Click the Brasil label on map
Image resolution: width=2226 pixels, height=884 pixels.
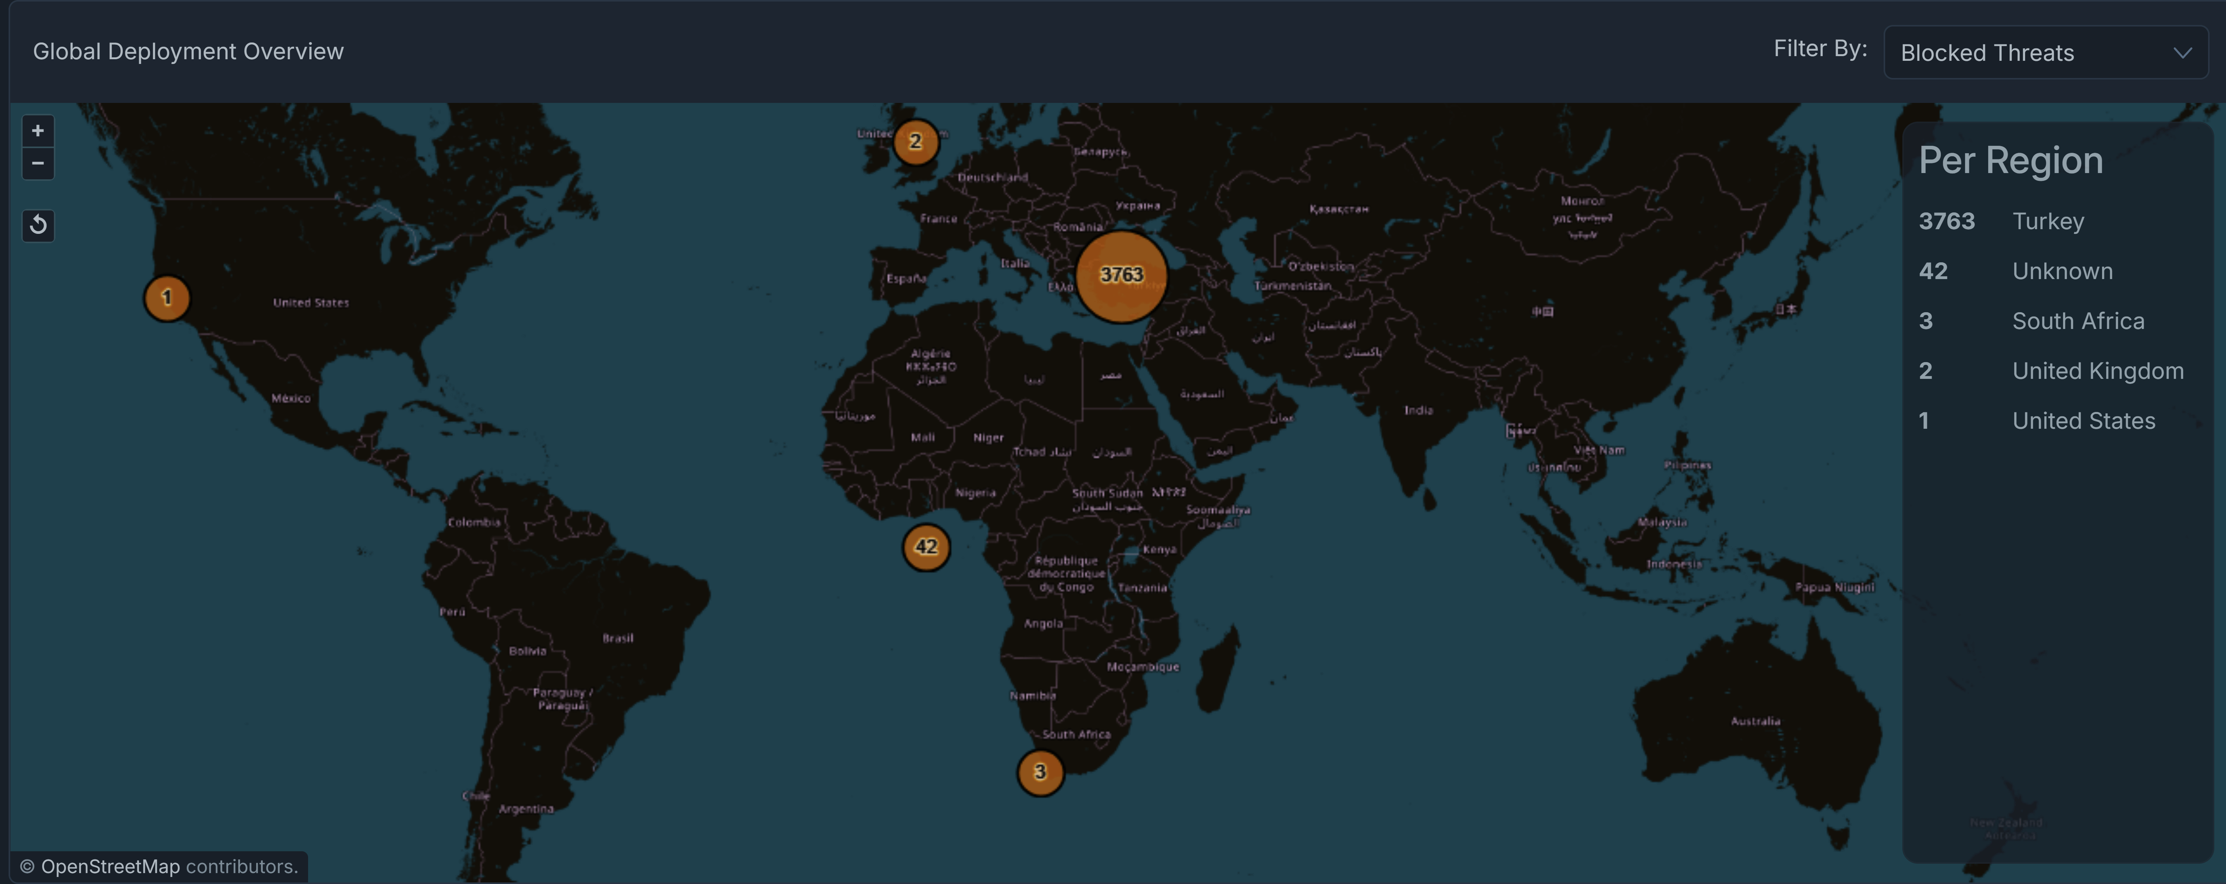pyautogui.click(x=618, y=638)
